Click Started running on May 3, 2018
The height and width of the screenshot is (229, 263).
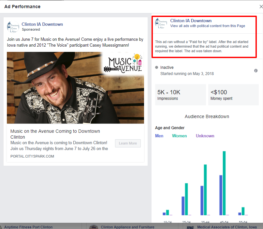coord(187,74)
